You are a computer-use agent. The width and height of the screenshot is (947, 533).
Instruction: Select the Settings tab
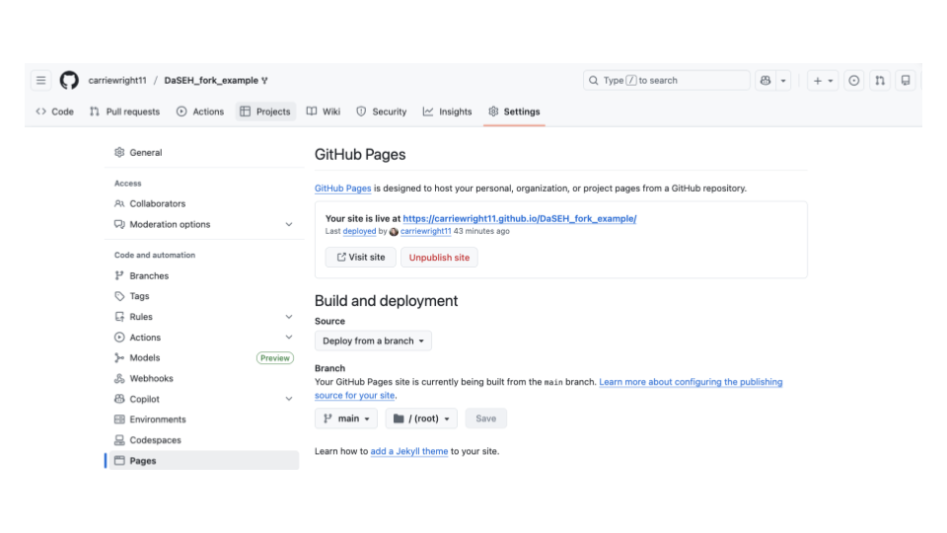515,112
